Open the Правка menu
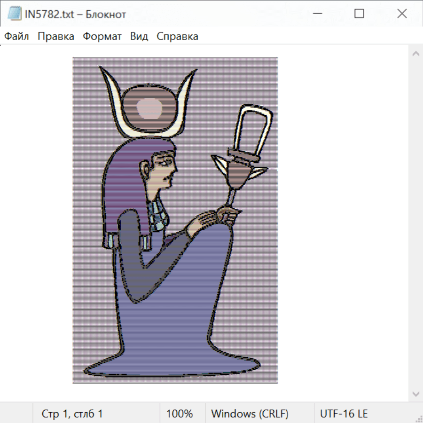 pyautogui.click(x=56, y=36)
